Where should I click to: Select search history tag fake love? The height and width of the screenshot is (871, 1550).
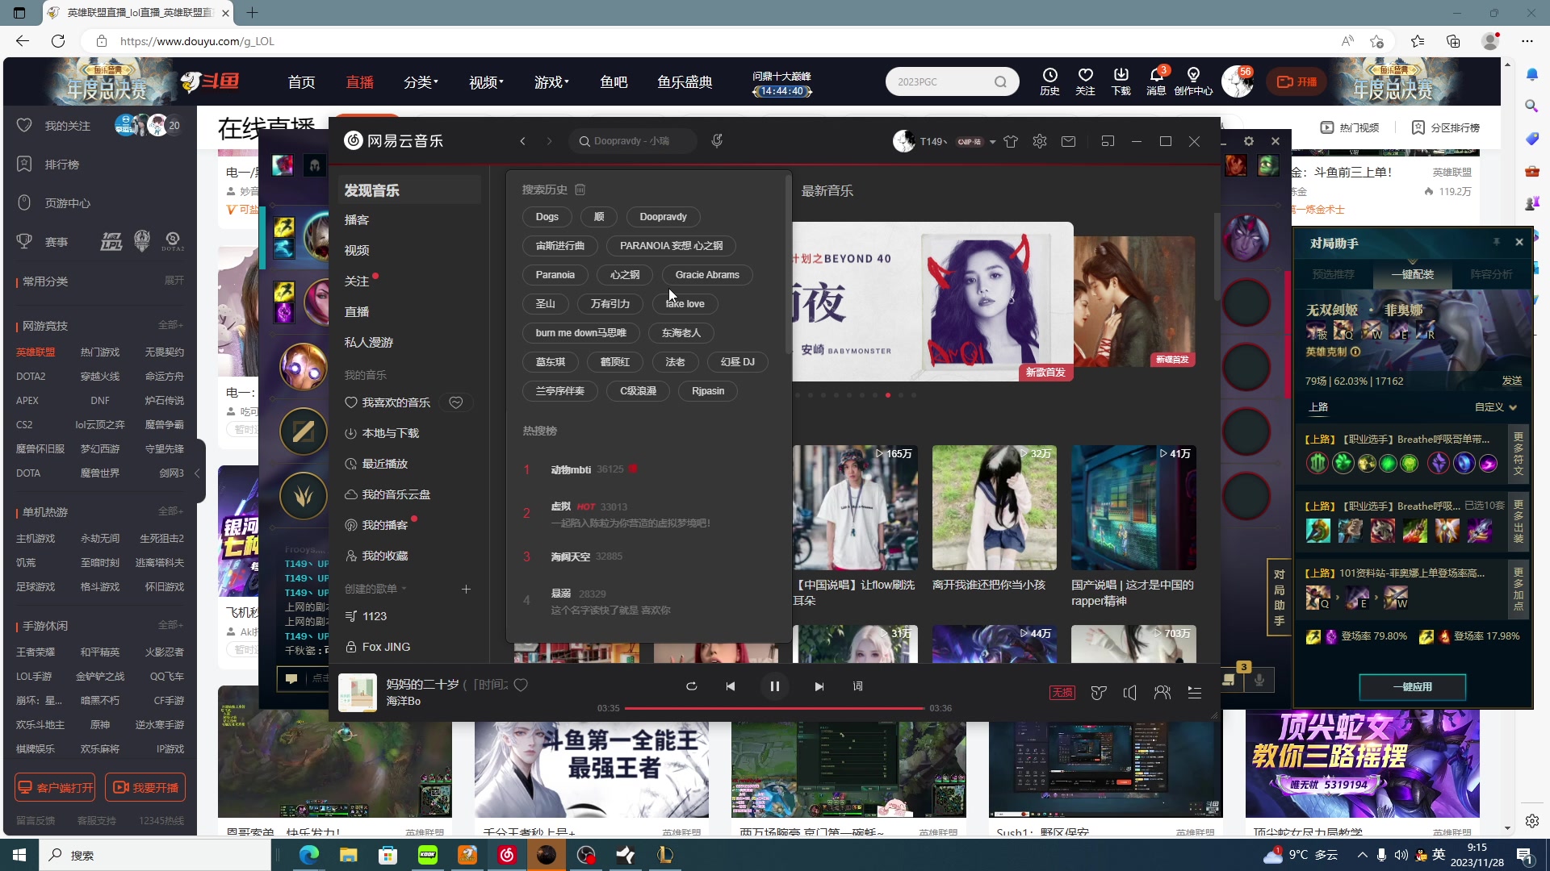685,304
